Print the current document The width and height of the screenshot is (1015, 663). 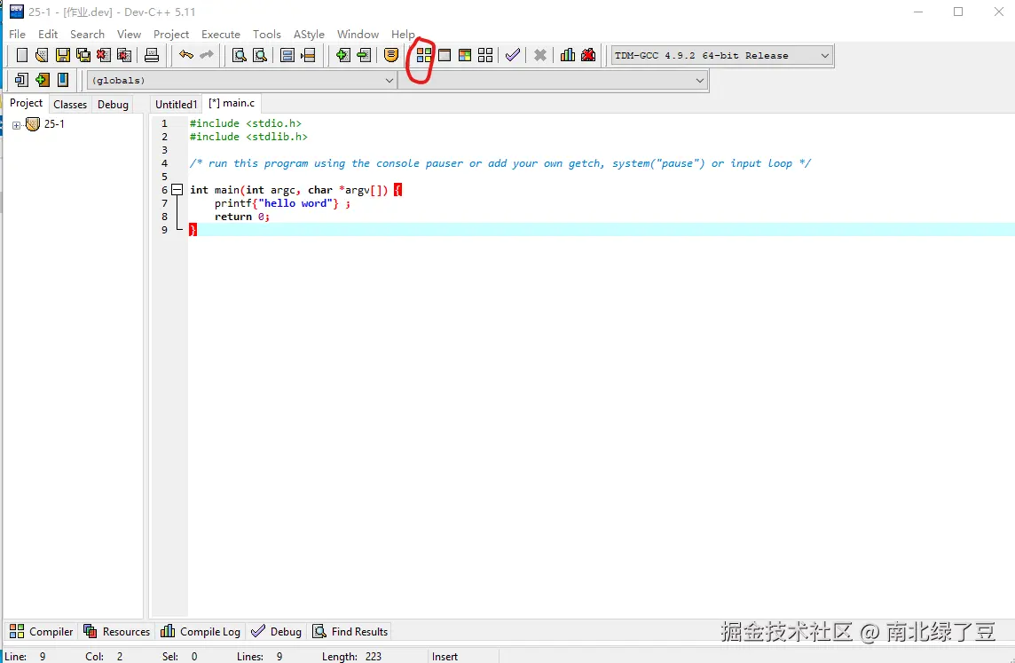click(x=152, y=55)
